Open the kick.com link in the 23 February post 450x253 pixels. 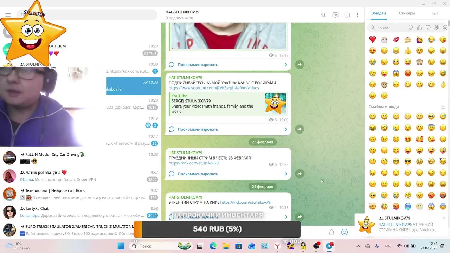193,163
